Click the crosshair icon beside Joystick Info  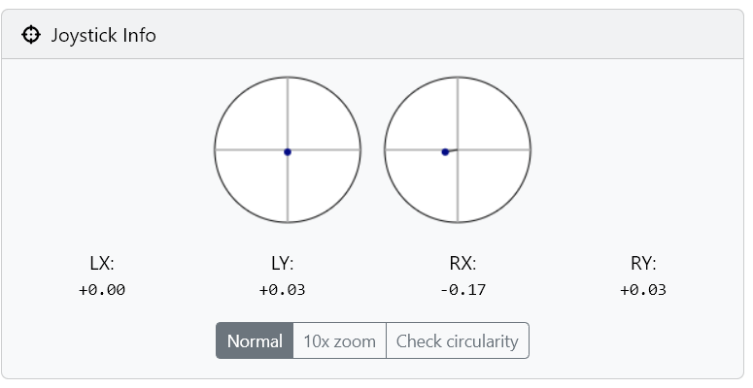pos(31,35)
